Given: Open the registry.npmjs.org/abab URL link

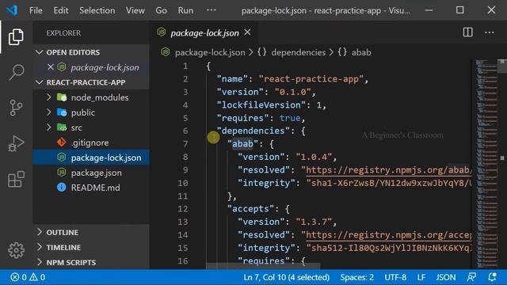Looking at the screenshot, I should (x=389, y=170).
